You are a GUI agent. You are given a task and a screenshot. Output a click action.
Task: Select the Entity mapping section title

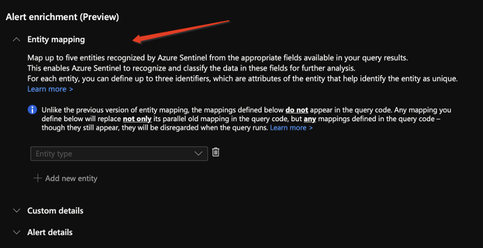pos(56,40)
